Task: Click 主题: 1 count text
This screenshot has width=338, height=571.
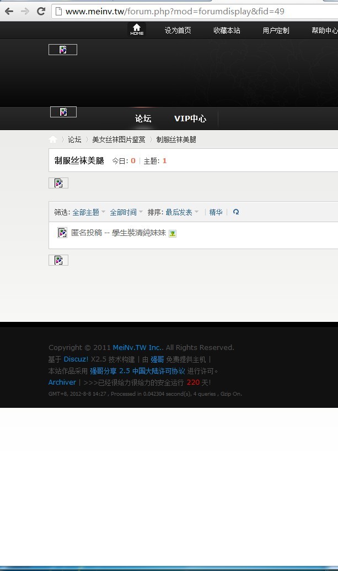Action: point(155,161)
